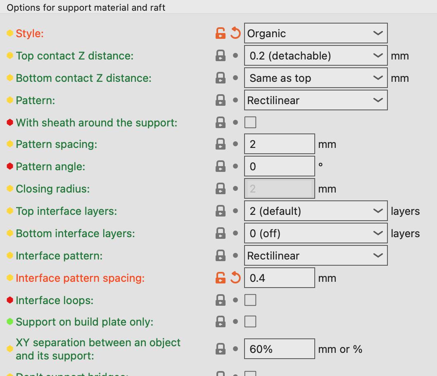
Task: Reset Interface pattern spacing with the undo arrow
Action: click(235, 278)
